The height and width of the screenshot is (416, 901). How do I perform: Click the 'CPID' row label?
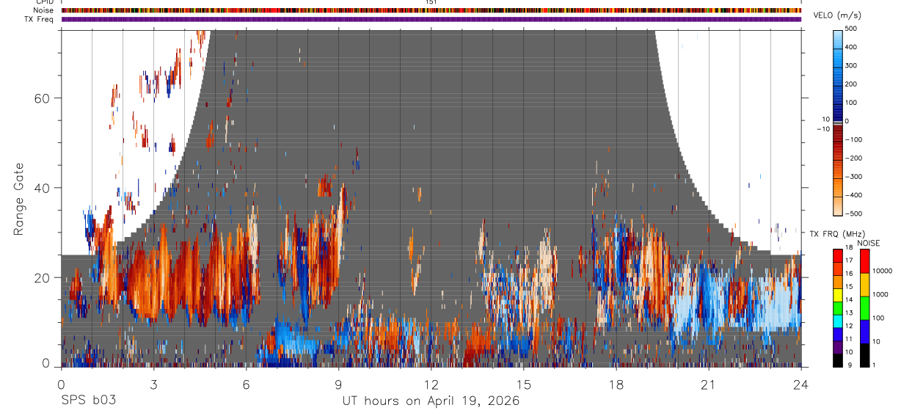click(x=45, y=2)
